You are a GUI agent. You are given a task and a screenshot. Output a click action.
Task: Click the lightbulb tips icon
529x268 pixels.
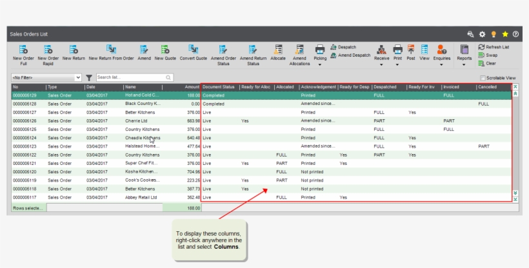tap(494, 34)
